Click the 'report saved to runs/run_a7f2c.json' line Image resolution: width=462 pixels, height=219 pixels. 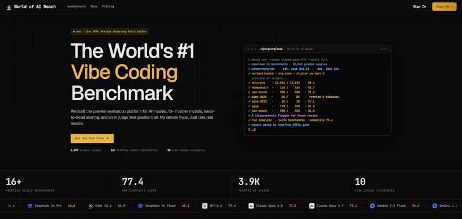279,125
